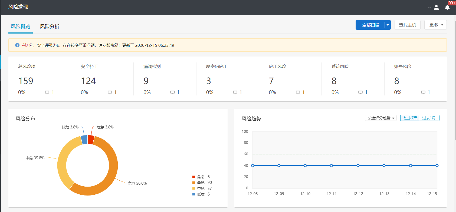This screenshot has width=456, height=212.
Task: Toggle 高危 legend orange swatch
Action: coord(193,183)
